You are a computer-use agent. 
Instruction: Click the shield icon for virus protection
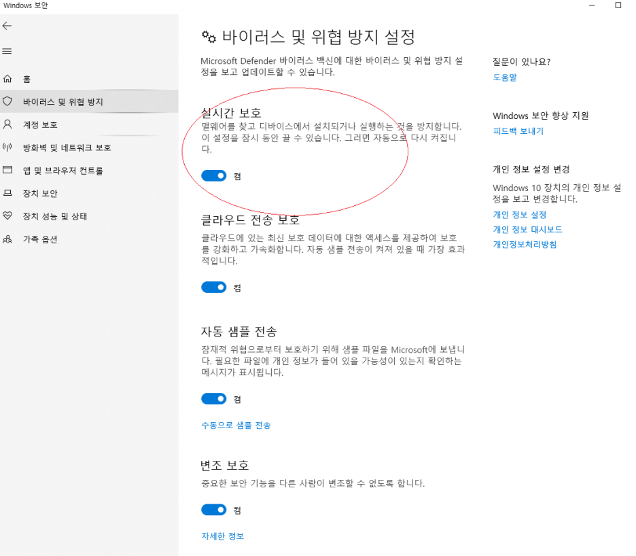tap(7, 101)
